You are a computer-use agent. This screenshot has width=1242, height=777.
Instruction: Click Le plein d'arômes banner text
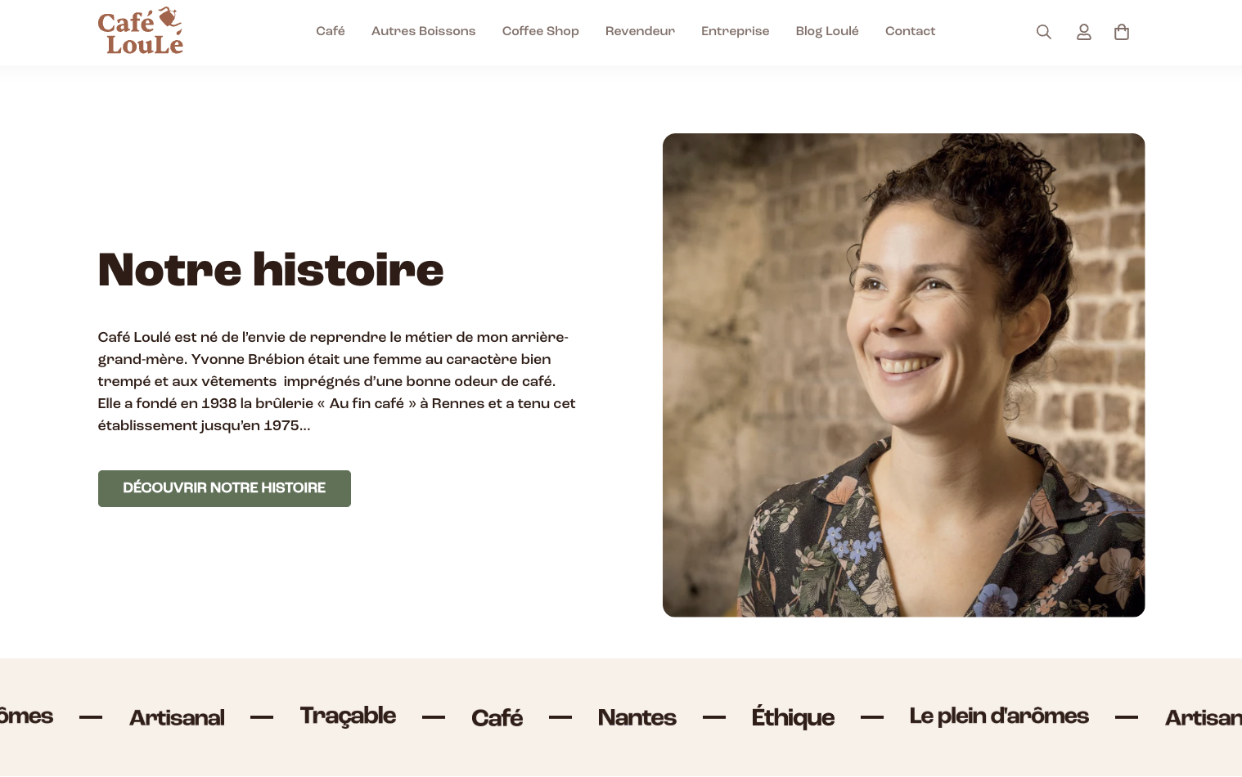click(x=999, y=716)
